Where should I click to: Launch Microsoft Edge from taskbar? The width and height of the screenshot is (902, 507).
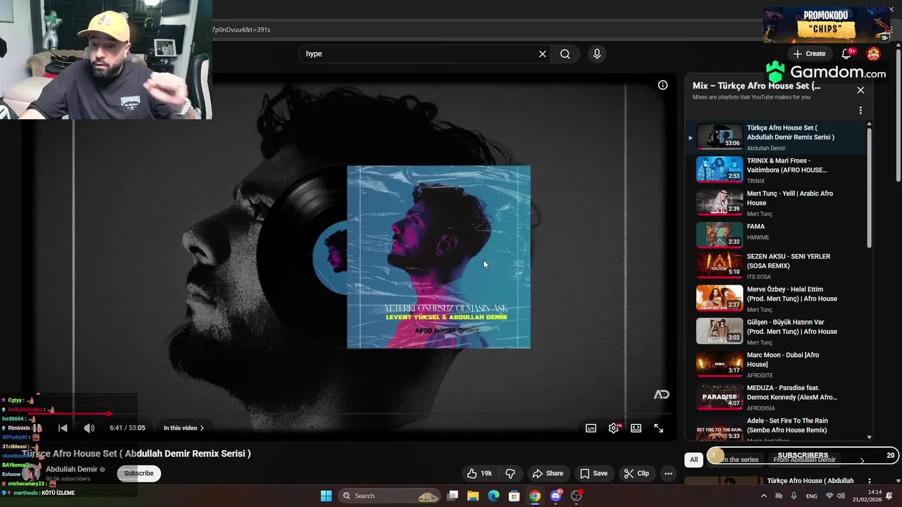click(x=494, y=496)
